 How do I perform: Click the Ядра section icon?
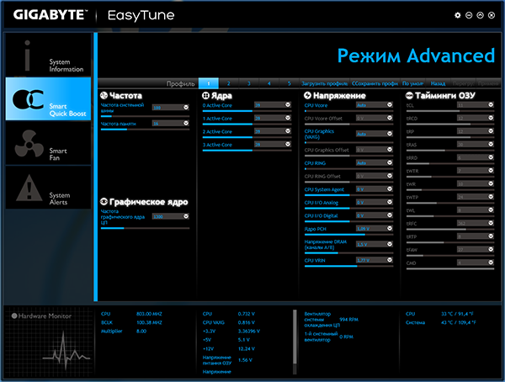205,95
